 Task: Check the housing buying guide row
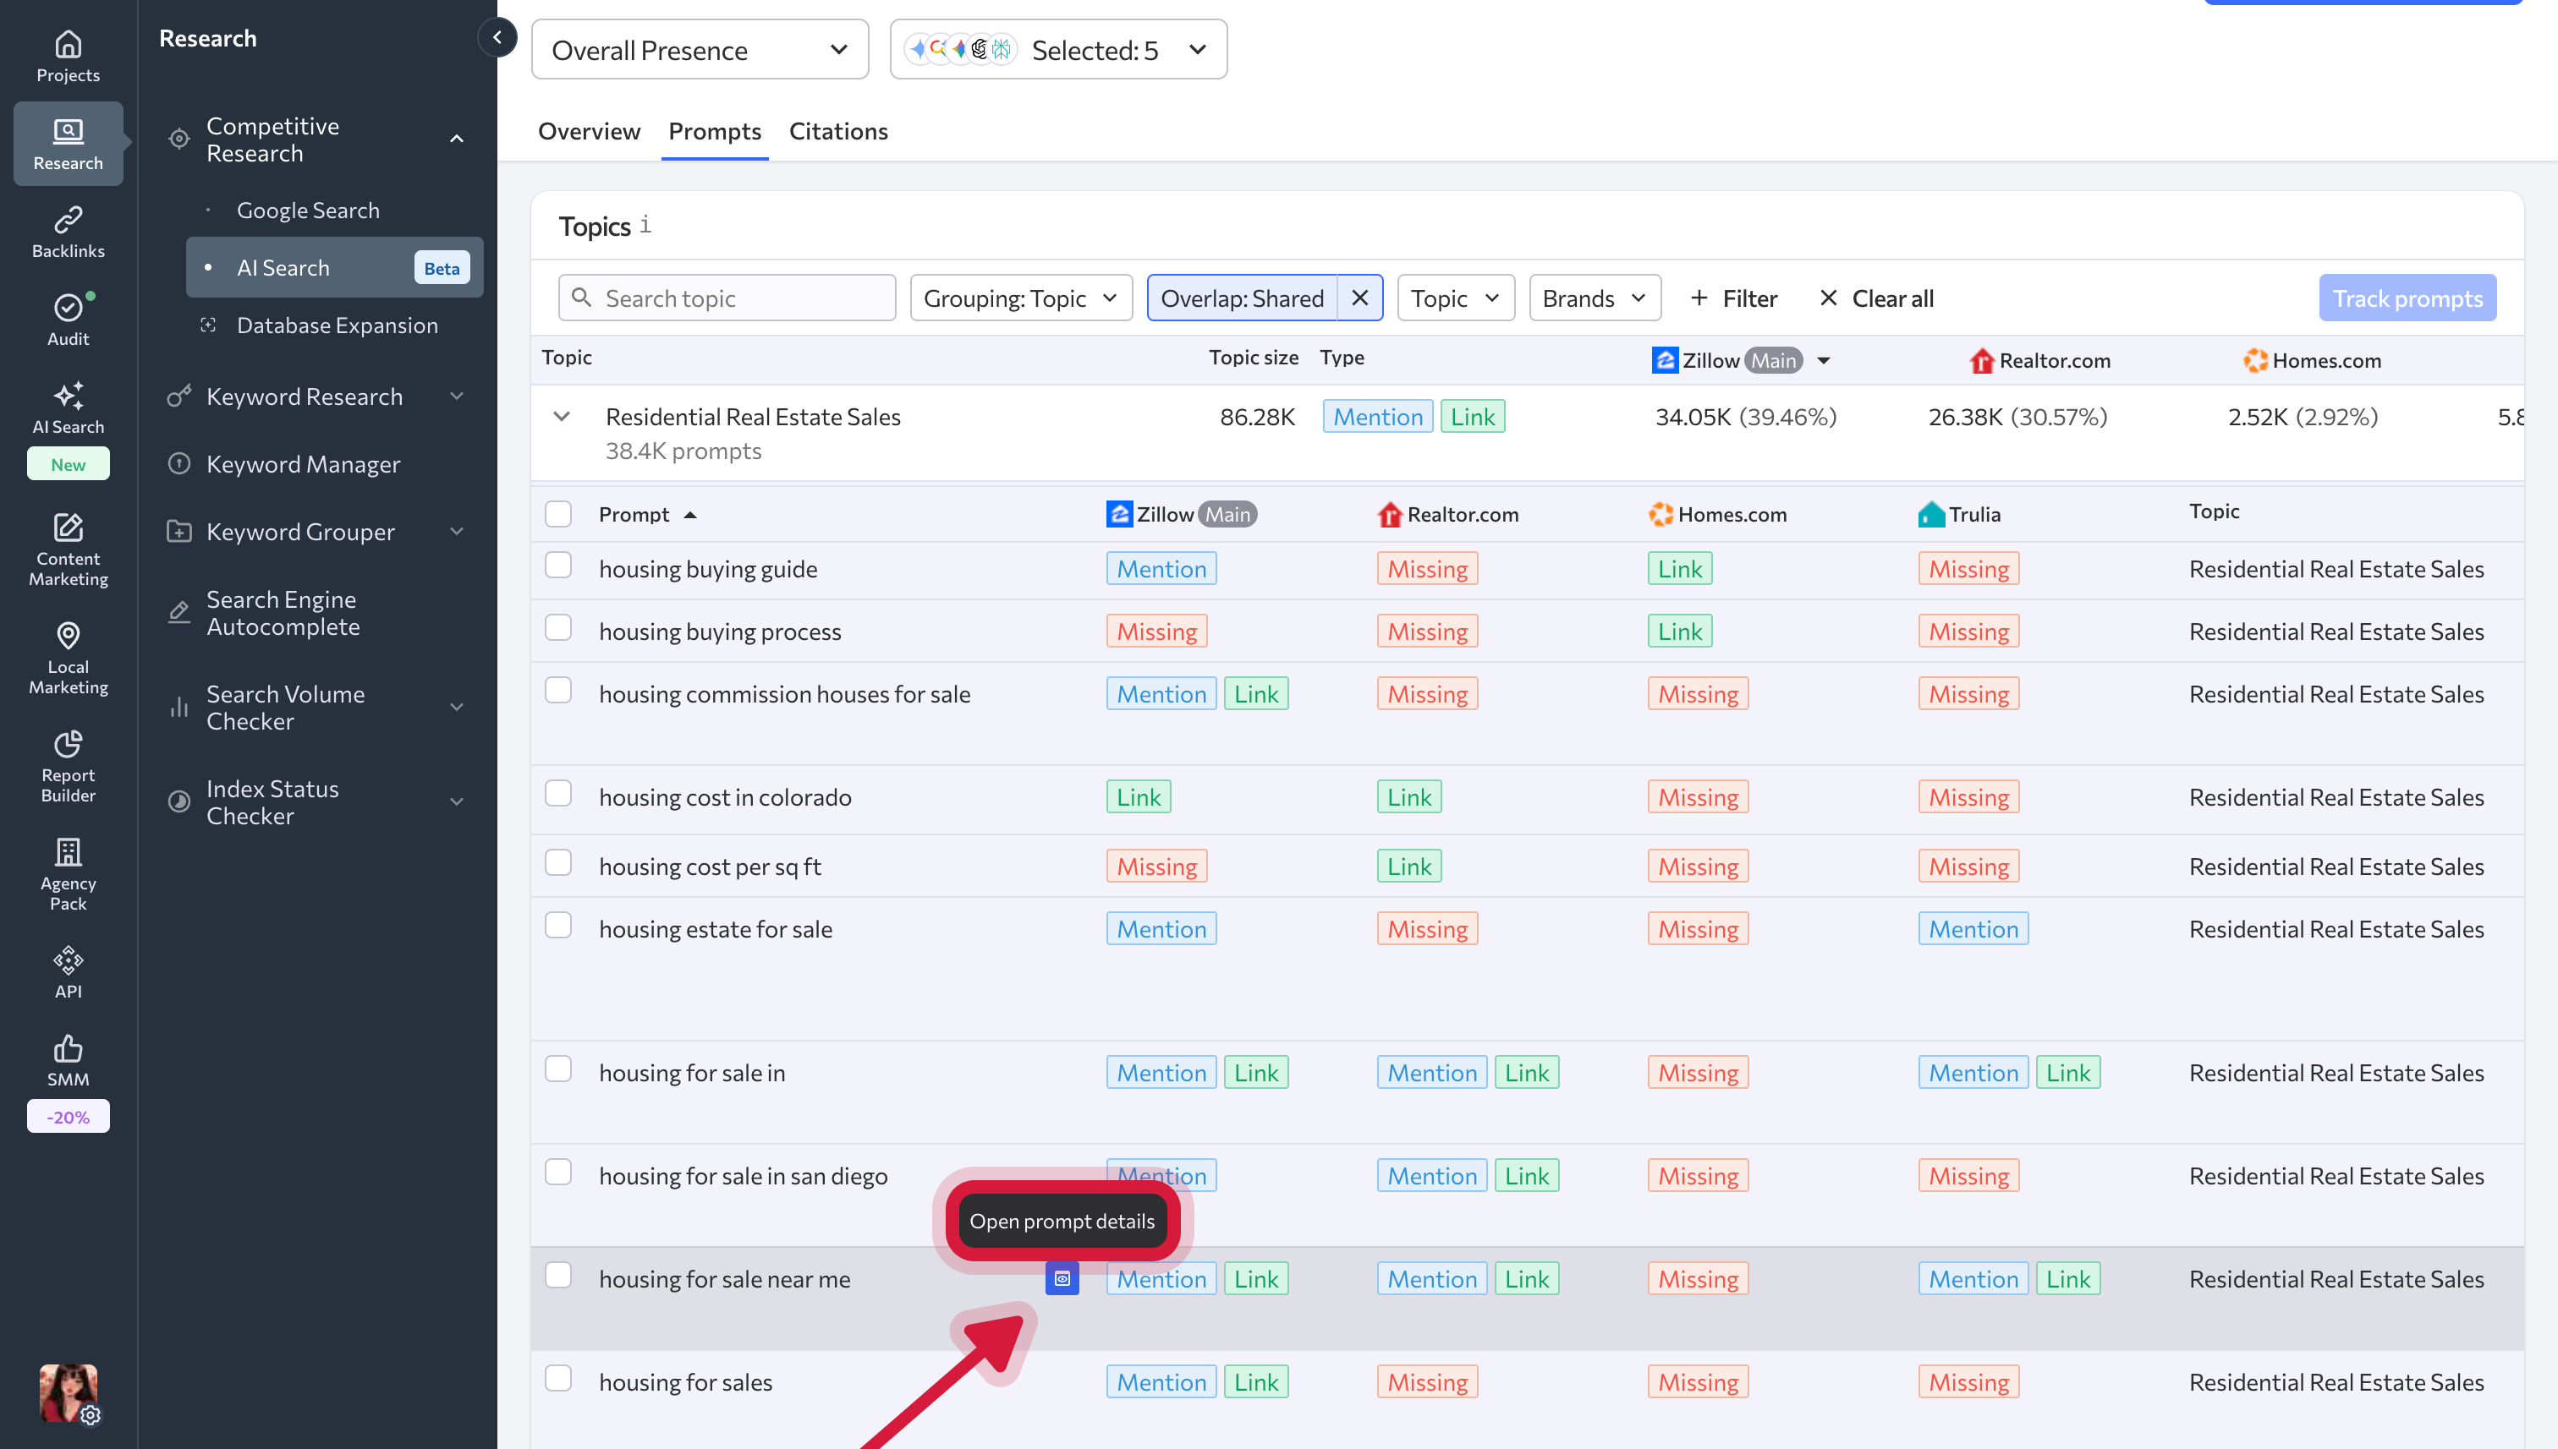[558, 566]
